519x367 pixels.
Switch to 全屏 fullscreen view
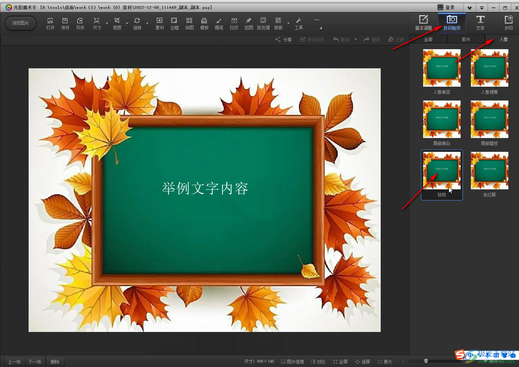340,362
